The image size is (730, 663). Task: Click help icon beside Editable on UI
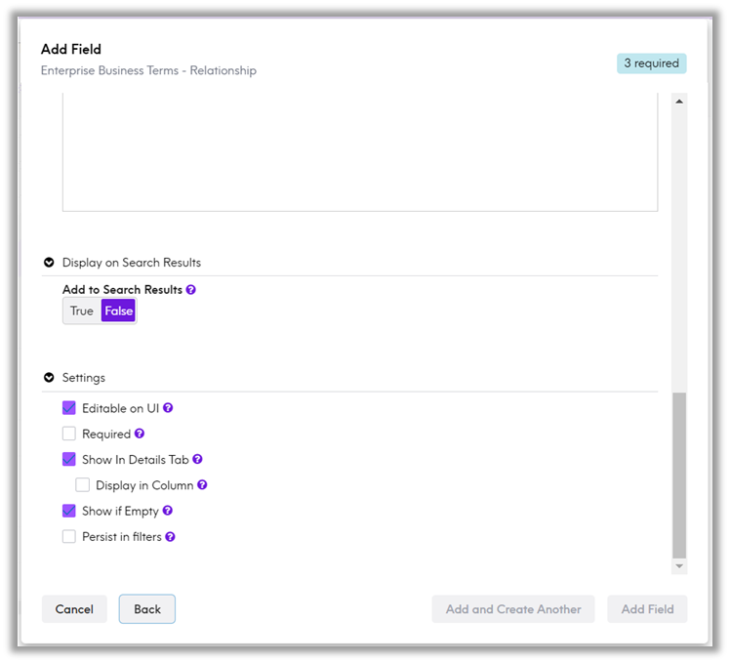[x=168, y=408]
